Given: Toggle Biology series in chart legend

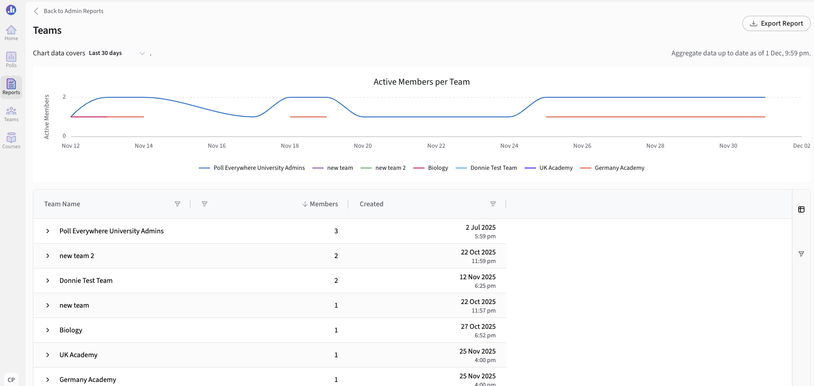Looking at the screenshot, I should [x=430, y=168].
